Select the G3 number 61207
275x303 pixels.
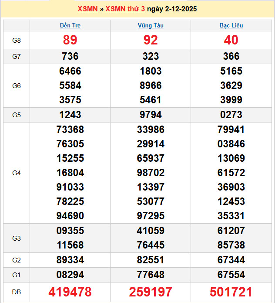click(x=231, y=231)
